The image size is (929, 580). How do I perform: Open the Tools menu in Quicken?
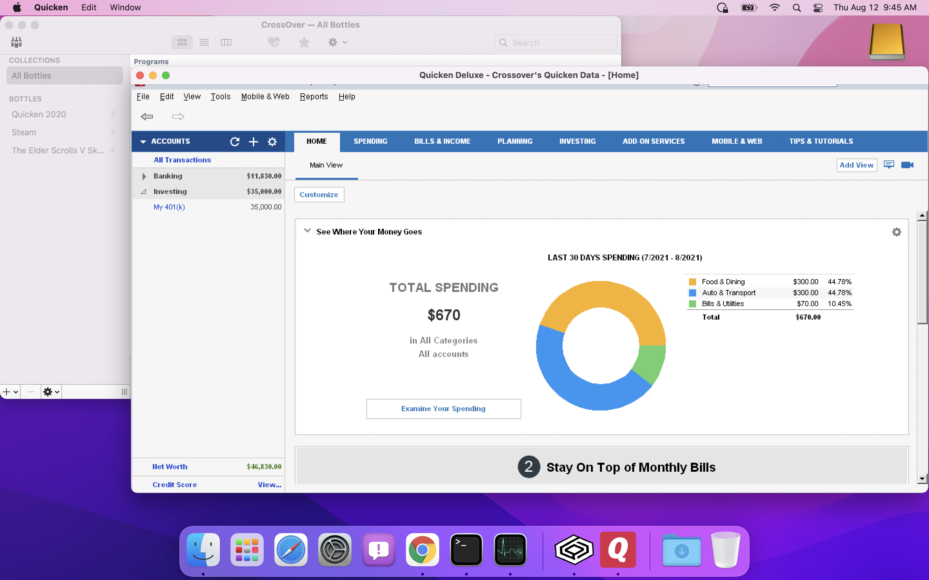click(x=220, y=97)
